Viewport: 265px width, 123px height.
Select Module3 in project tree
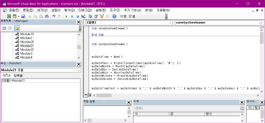click(x=26, y=53)
